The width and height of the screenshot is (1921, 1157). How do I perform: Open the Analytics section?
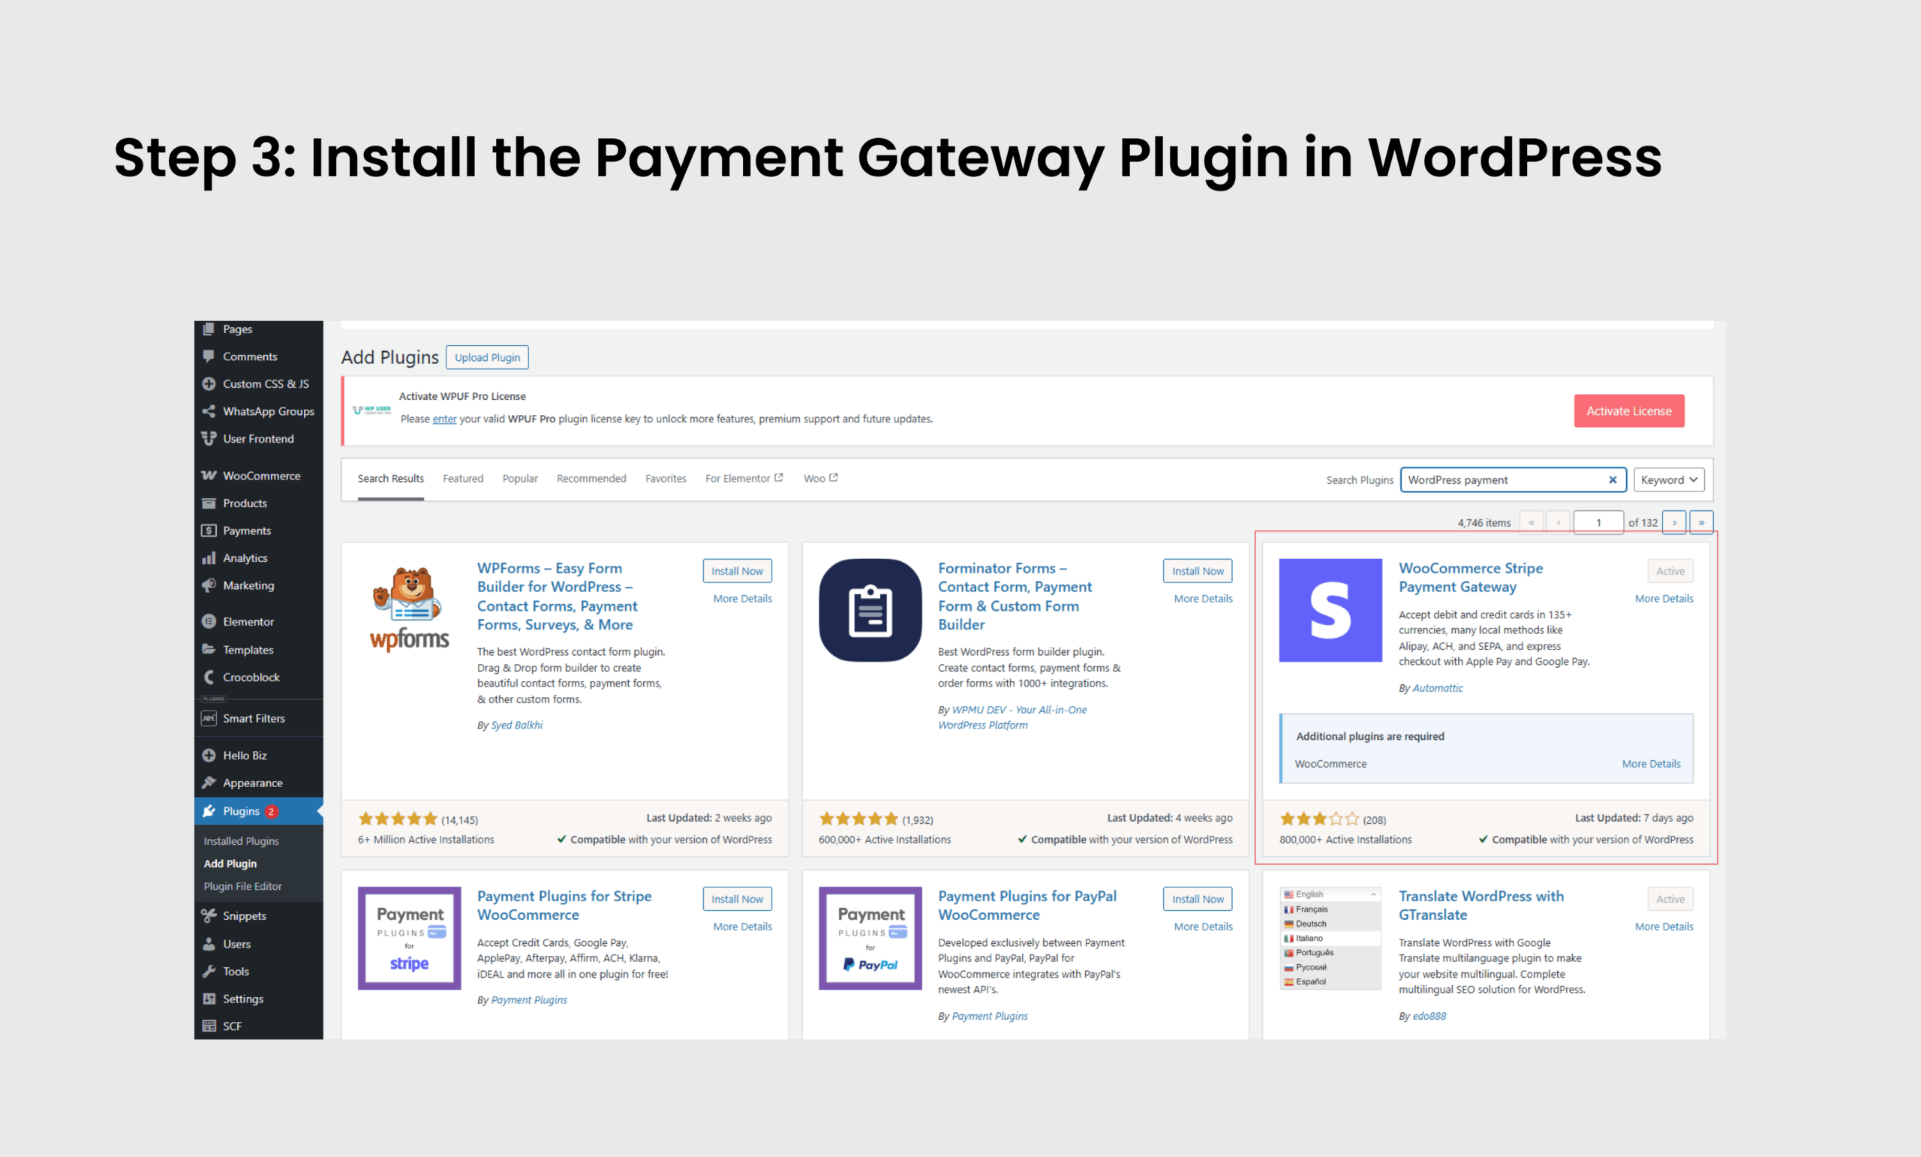click(245, 557)
